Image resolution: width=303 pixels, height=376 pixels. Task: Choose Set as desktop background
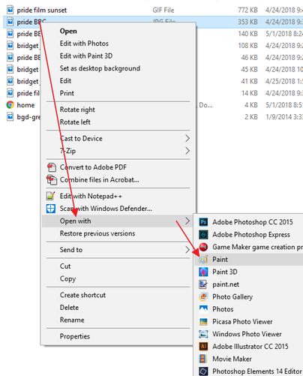100,68
